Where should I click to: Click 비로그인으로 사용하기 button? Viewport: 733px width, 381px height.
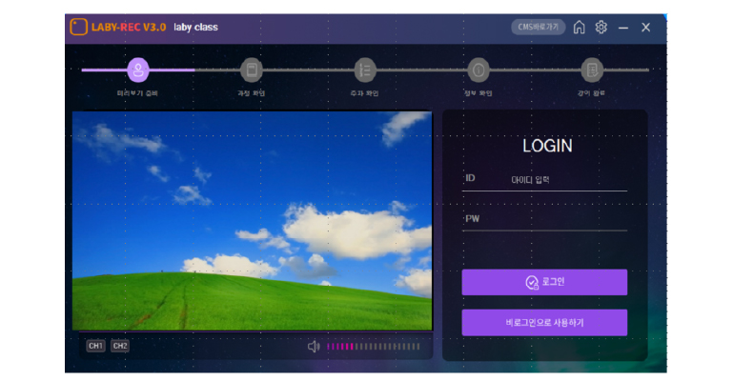tap(544, 323)
